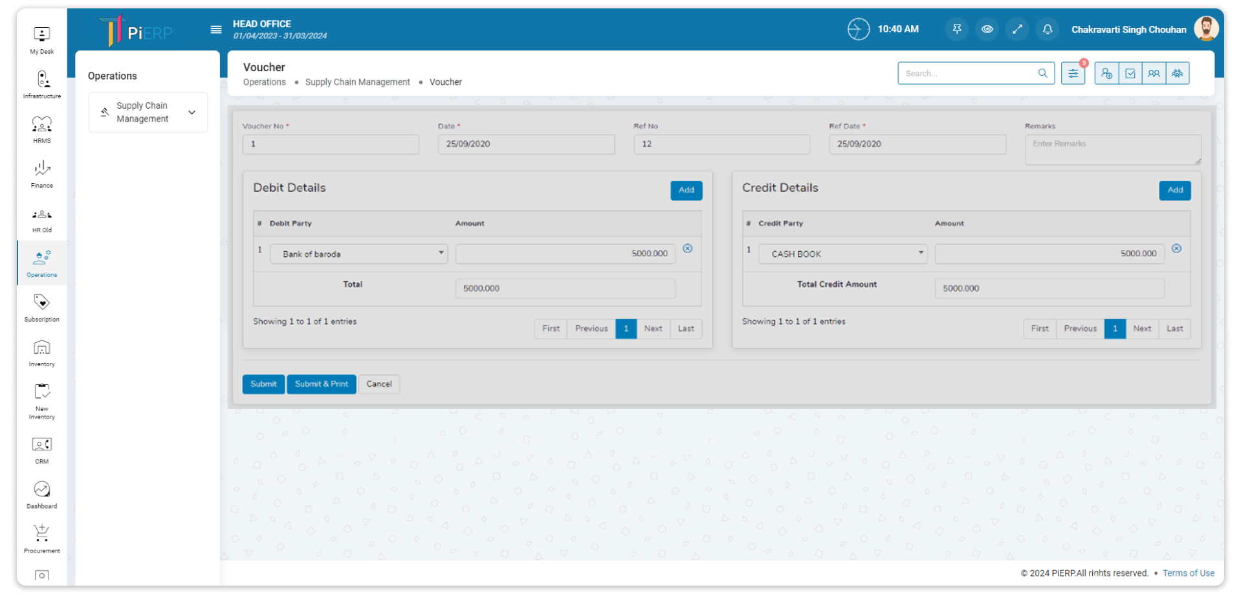Image resolution: width=1241 pixels, height=594 pixels.
Task: Open the Terms of Use link
Action: 1188,573
